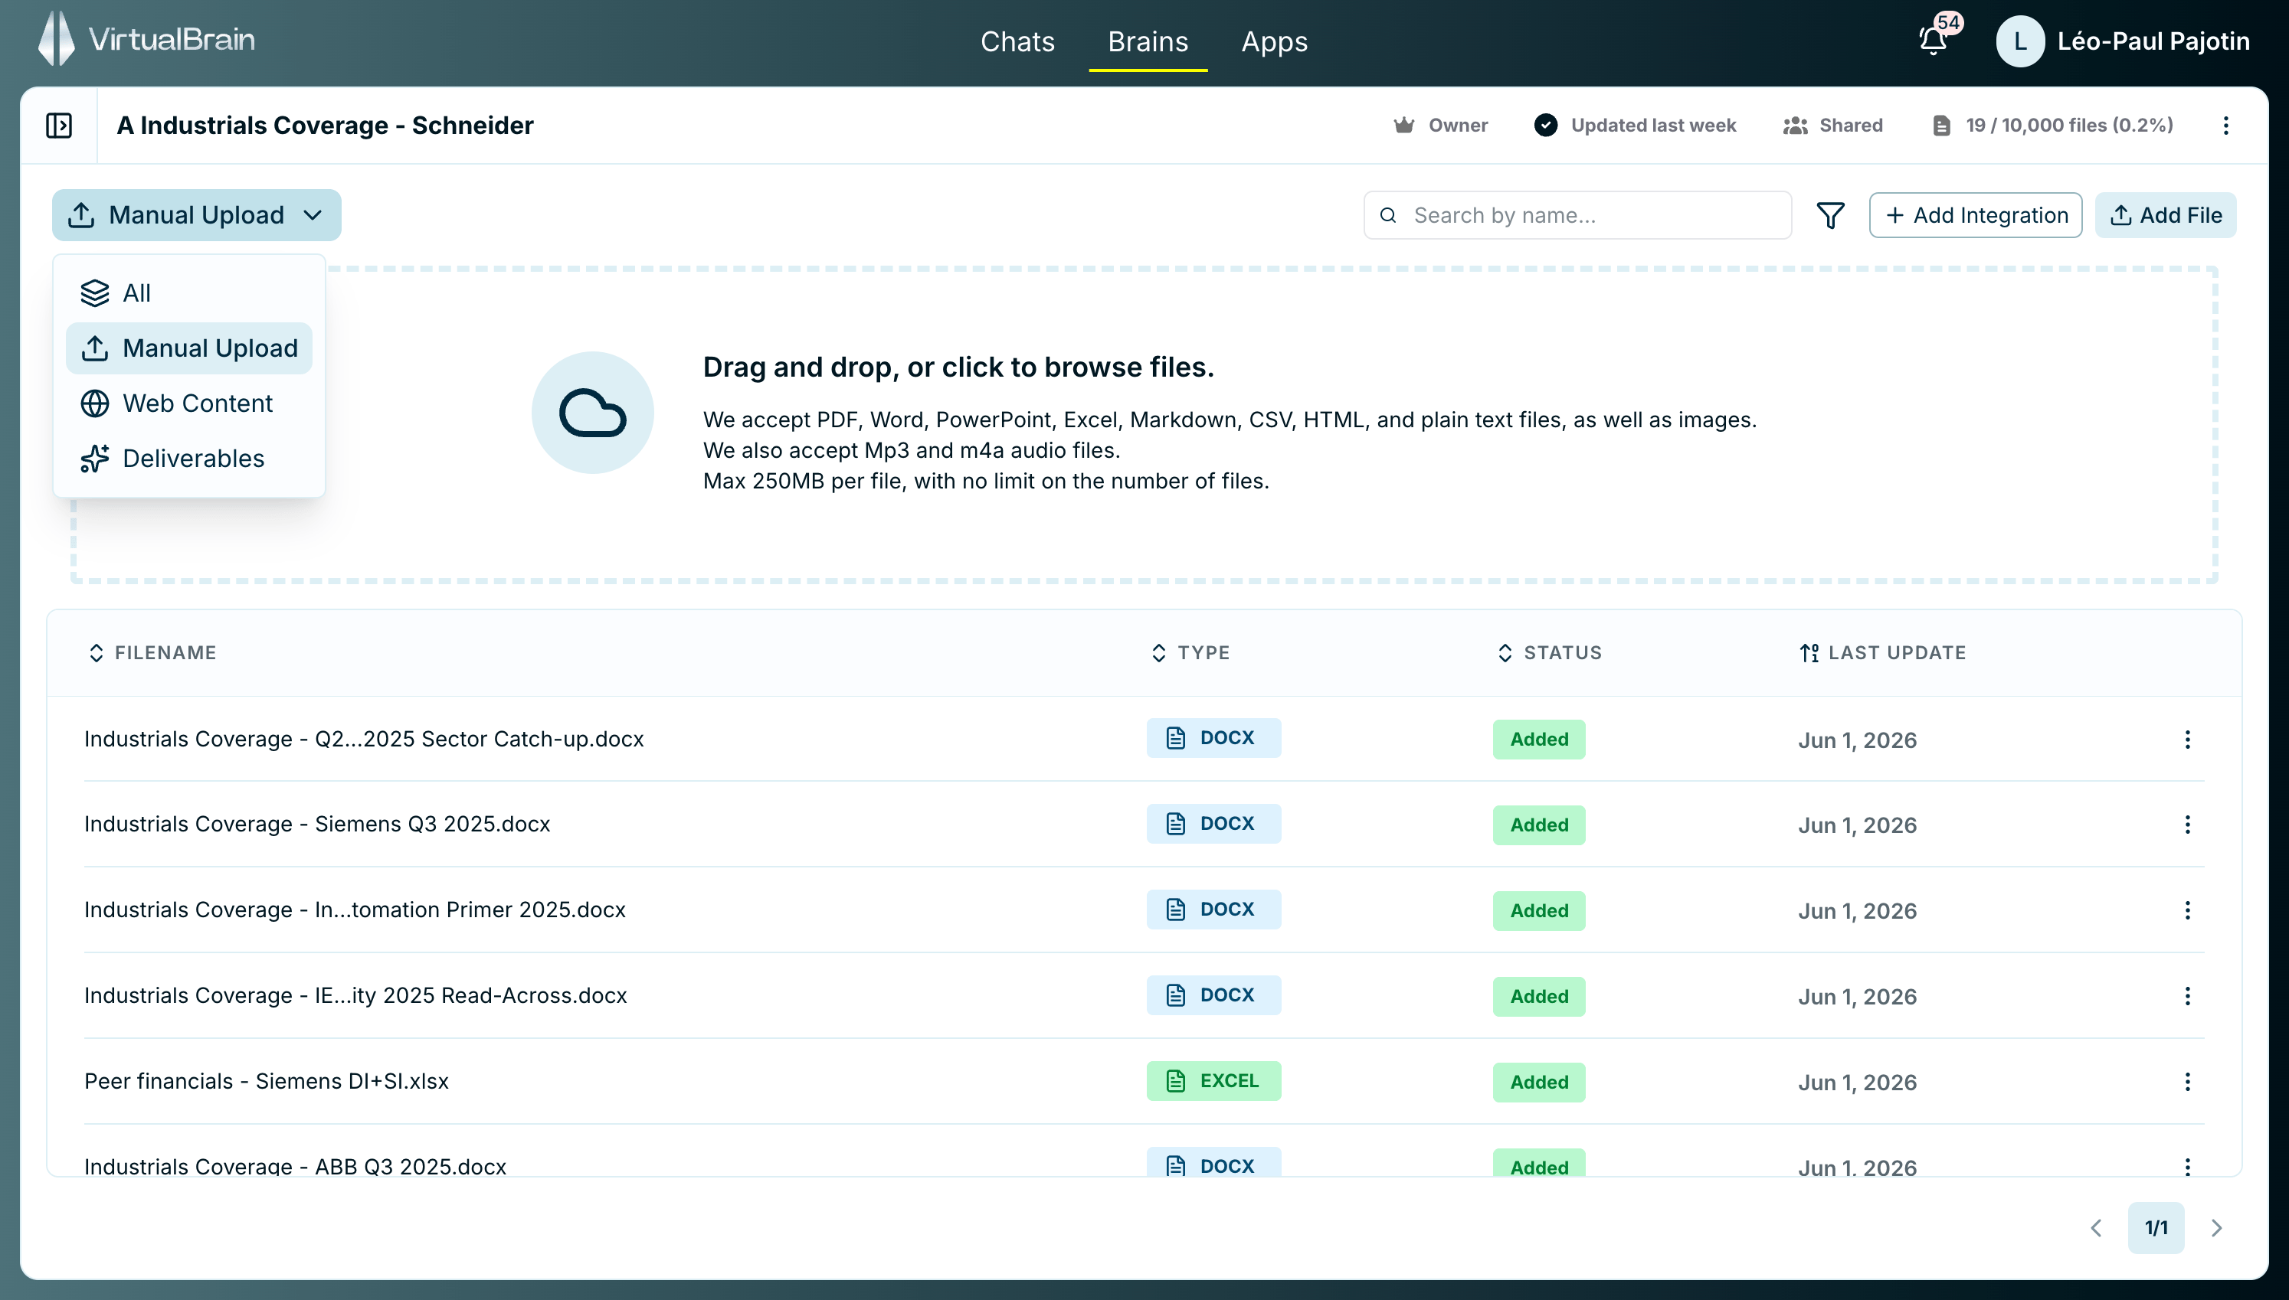Click DOCX badge for Automation Primer file

(1213, 909)
